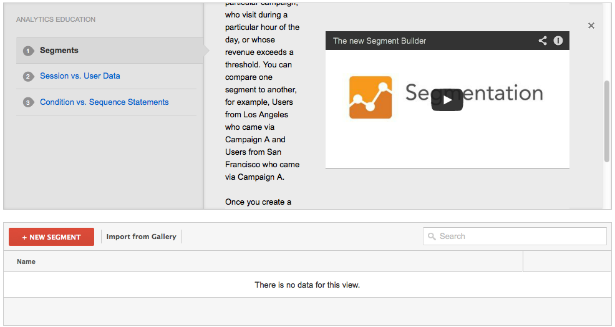Click 'There is no data for this view.'
The height and width of the screenshot is (327, 615).
coord(307,285)
